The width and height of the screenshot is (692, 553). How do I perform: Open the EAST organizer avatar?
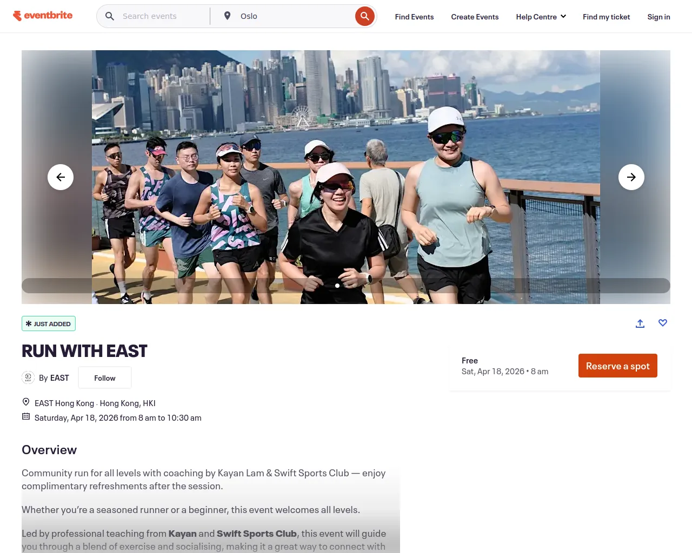coord(28,377)
